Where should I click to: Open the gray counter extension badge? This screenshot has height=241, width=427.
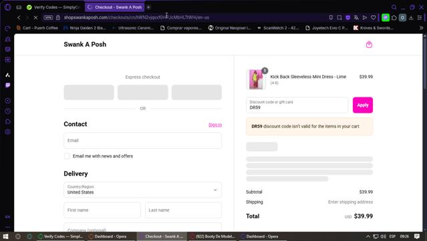click(x=402, y=17)
